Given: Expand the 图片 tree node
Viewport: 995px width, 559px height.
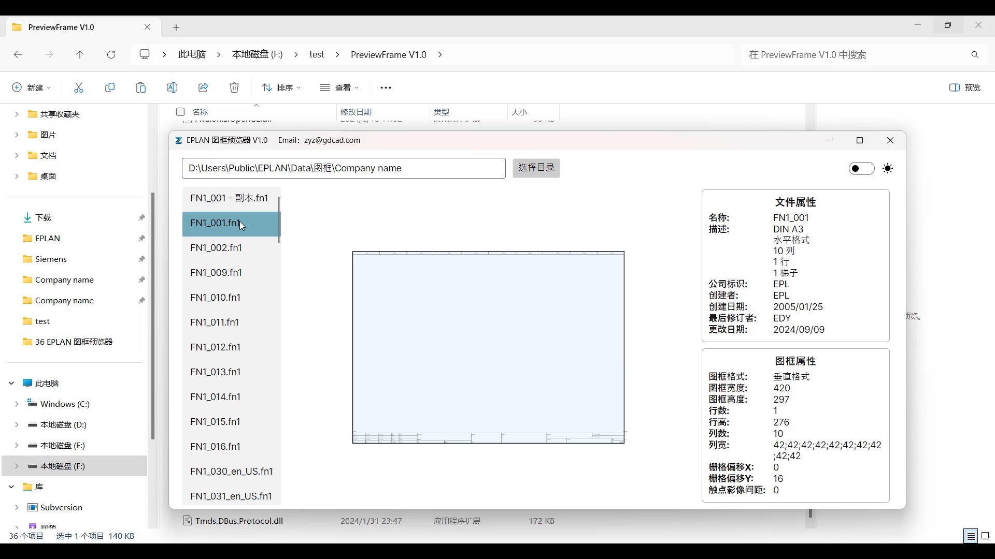Looking at the screenshot, I should point(17,135).
